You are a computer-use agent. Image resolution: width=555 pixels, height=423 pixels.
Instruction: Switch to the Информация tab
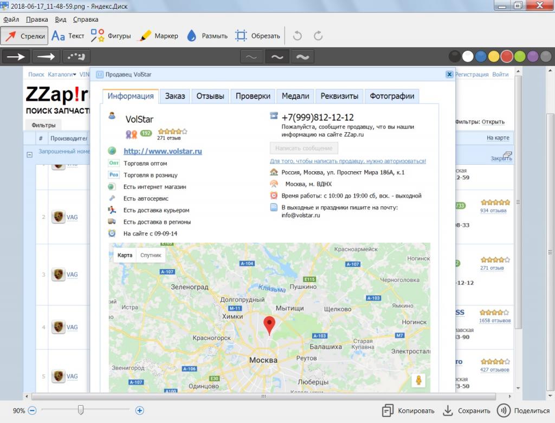131,96
